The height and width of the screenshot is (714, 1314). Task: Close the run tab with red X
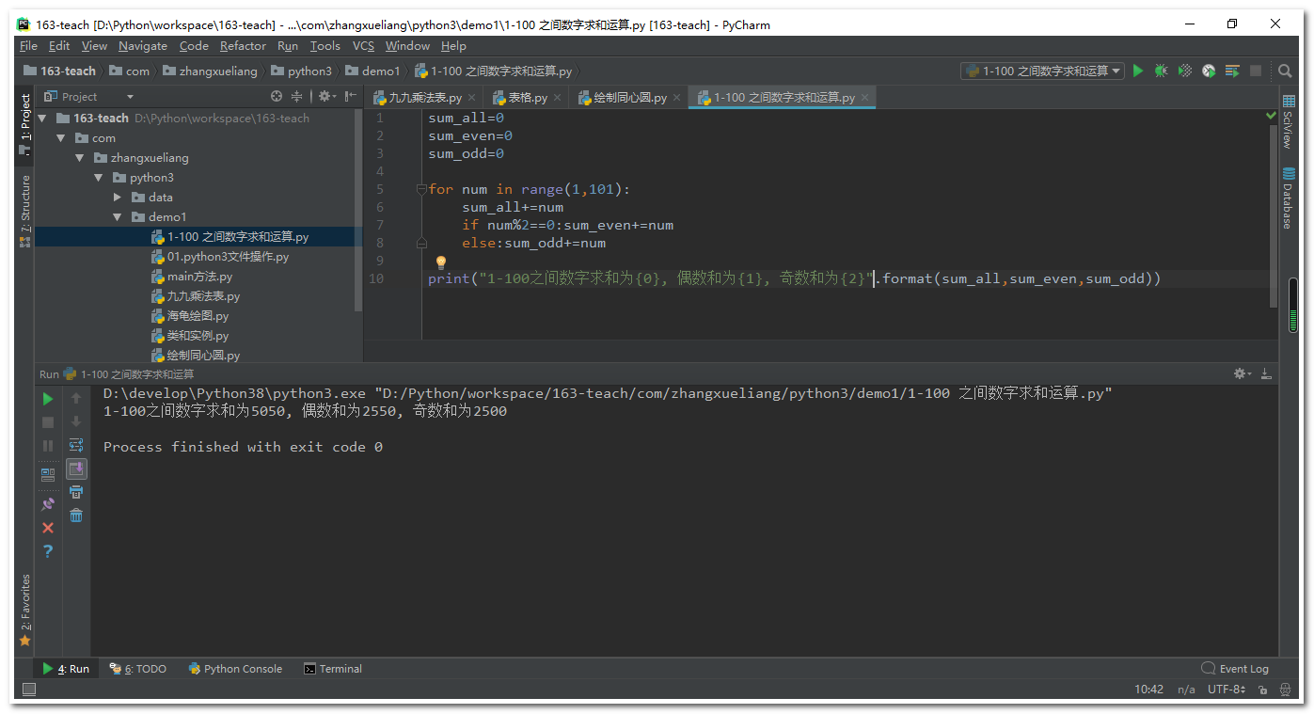[48, 528]
